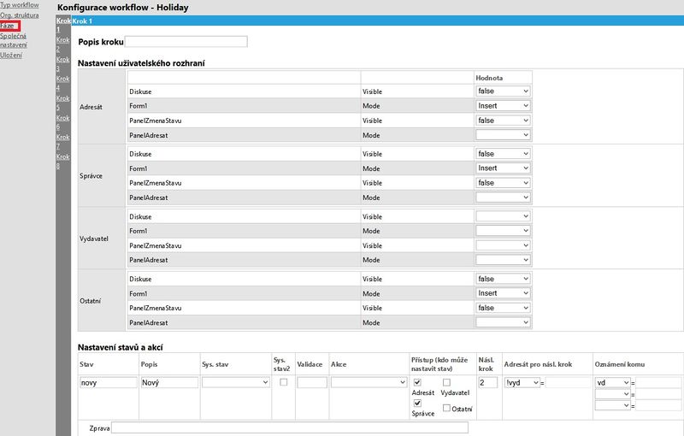Open Správce Form1 Mode dropdown

(503, 168)
